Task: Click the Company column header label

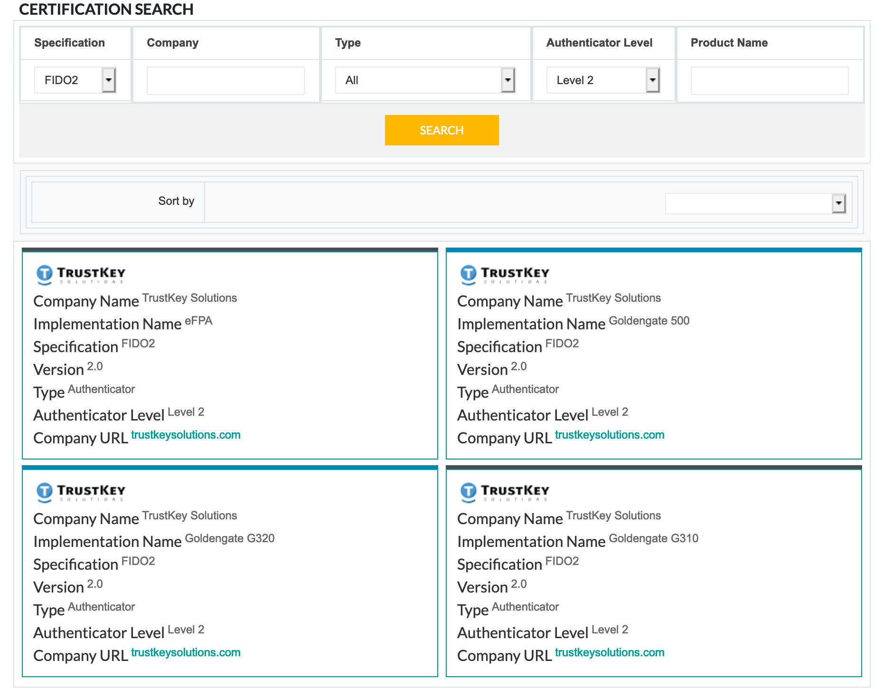Action: (172, 43)
